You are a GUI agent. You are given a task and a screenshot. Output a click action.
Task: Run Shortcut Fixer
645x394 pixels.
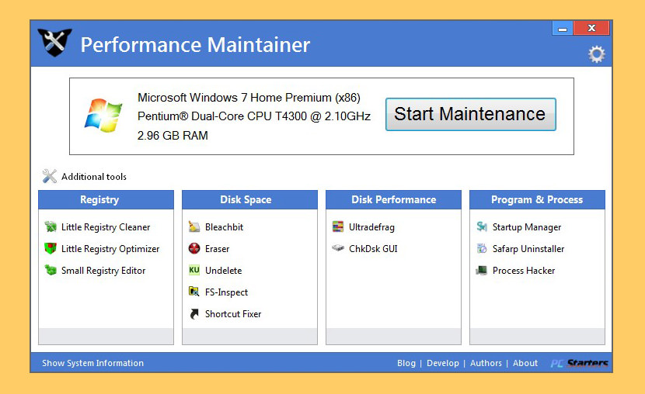click(x=233, y=314)
